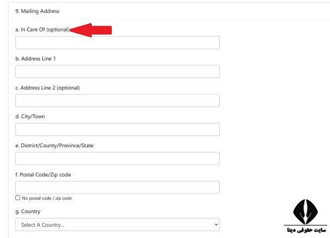
Task: Click the Country dropdown chevron arrow
Action: (216, 225)
